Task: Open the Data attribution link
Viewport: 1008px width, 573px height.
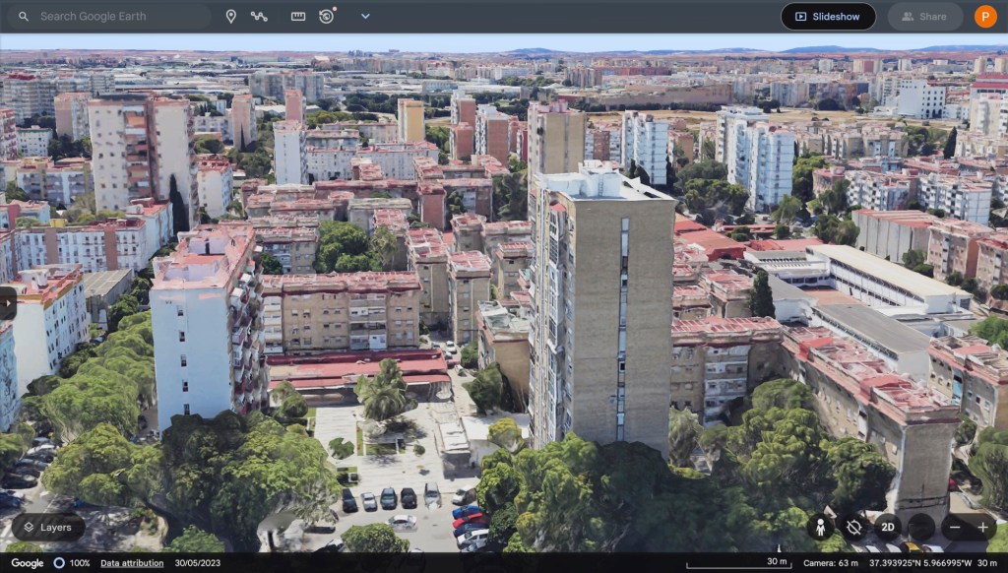Action: (132, 563)
